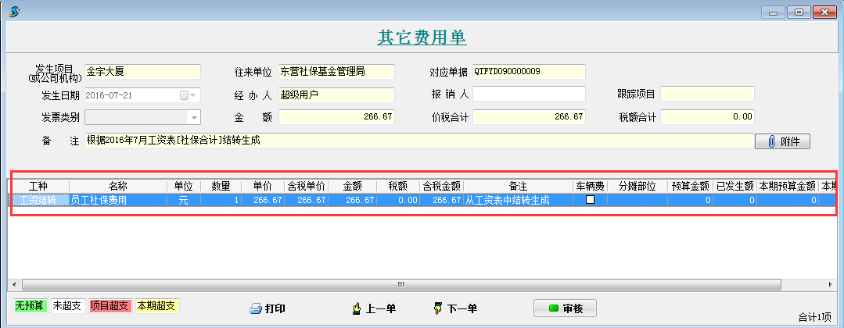Click the 名称 column header
Image resolution: width=844 pixels, height=328 pixels.
[117, 187]
